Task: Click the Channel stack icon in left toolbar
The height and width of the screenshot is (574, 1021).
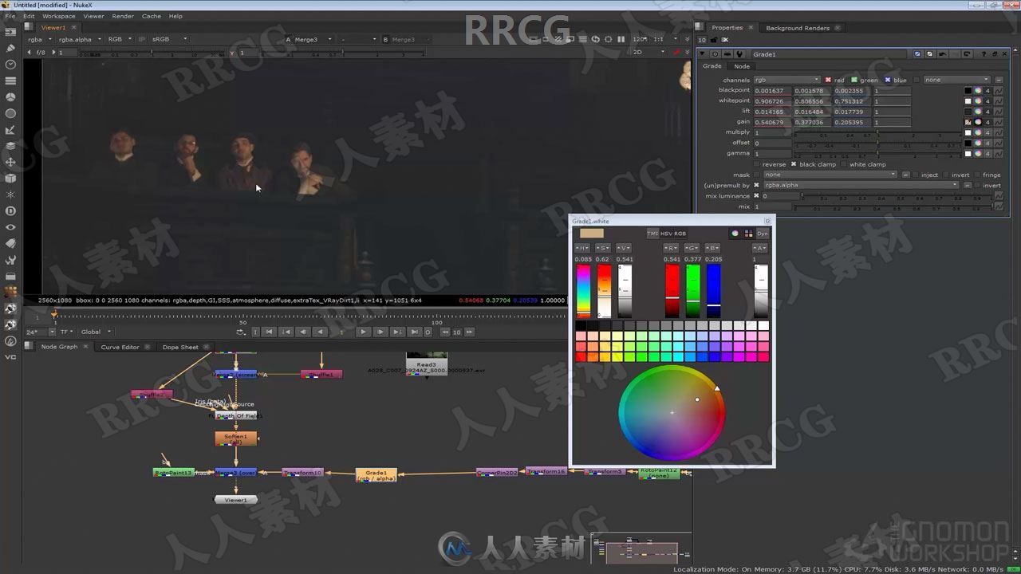Action: pyautogui.click(x=10, y=81)
